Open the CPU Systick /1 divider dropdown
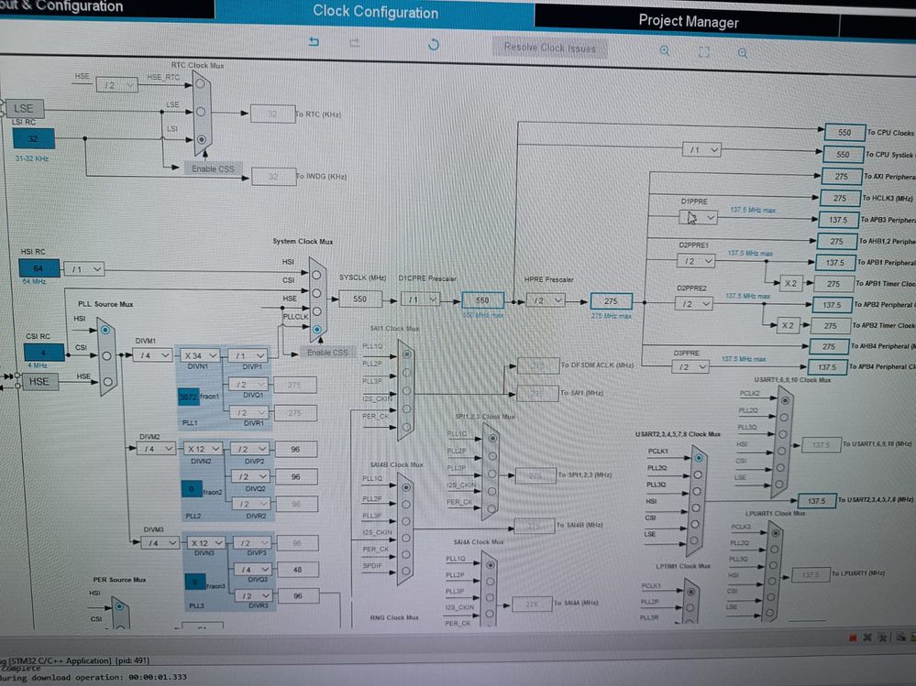916x686 pixels. tap(701, 150)
